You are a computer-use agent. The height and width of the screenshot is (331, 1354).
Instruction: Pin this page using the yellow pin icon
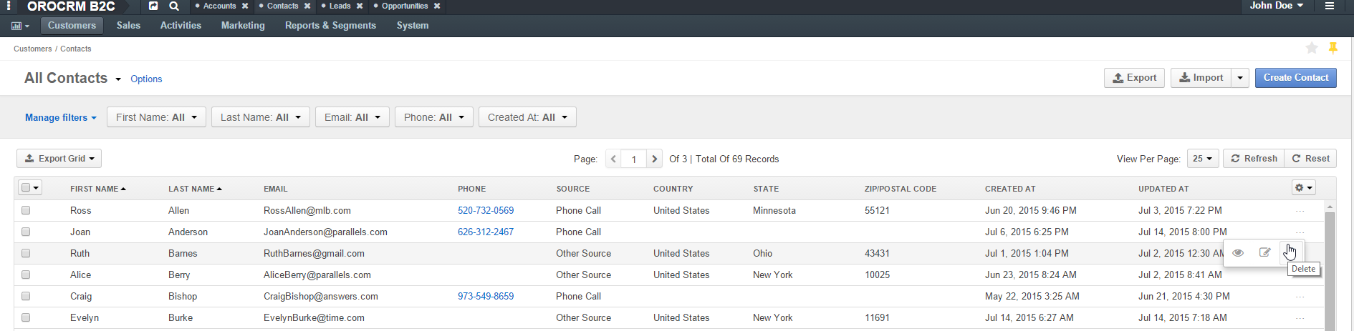coord(1333,48)
